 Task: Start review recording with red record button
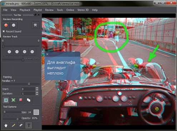[x=6, y=25]
